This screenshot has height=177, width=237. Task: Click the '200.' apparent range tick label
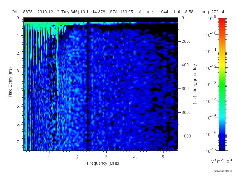[186, 41]
